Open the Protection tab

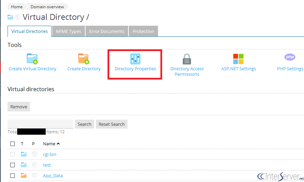coord(143,31)
